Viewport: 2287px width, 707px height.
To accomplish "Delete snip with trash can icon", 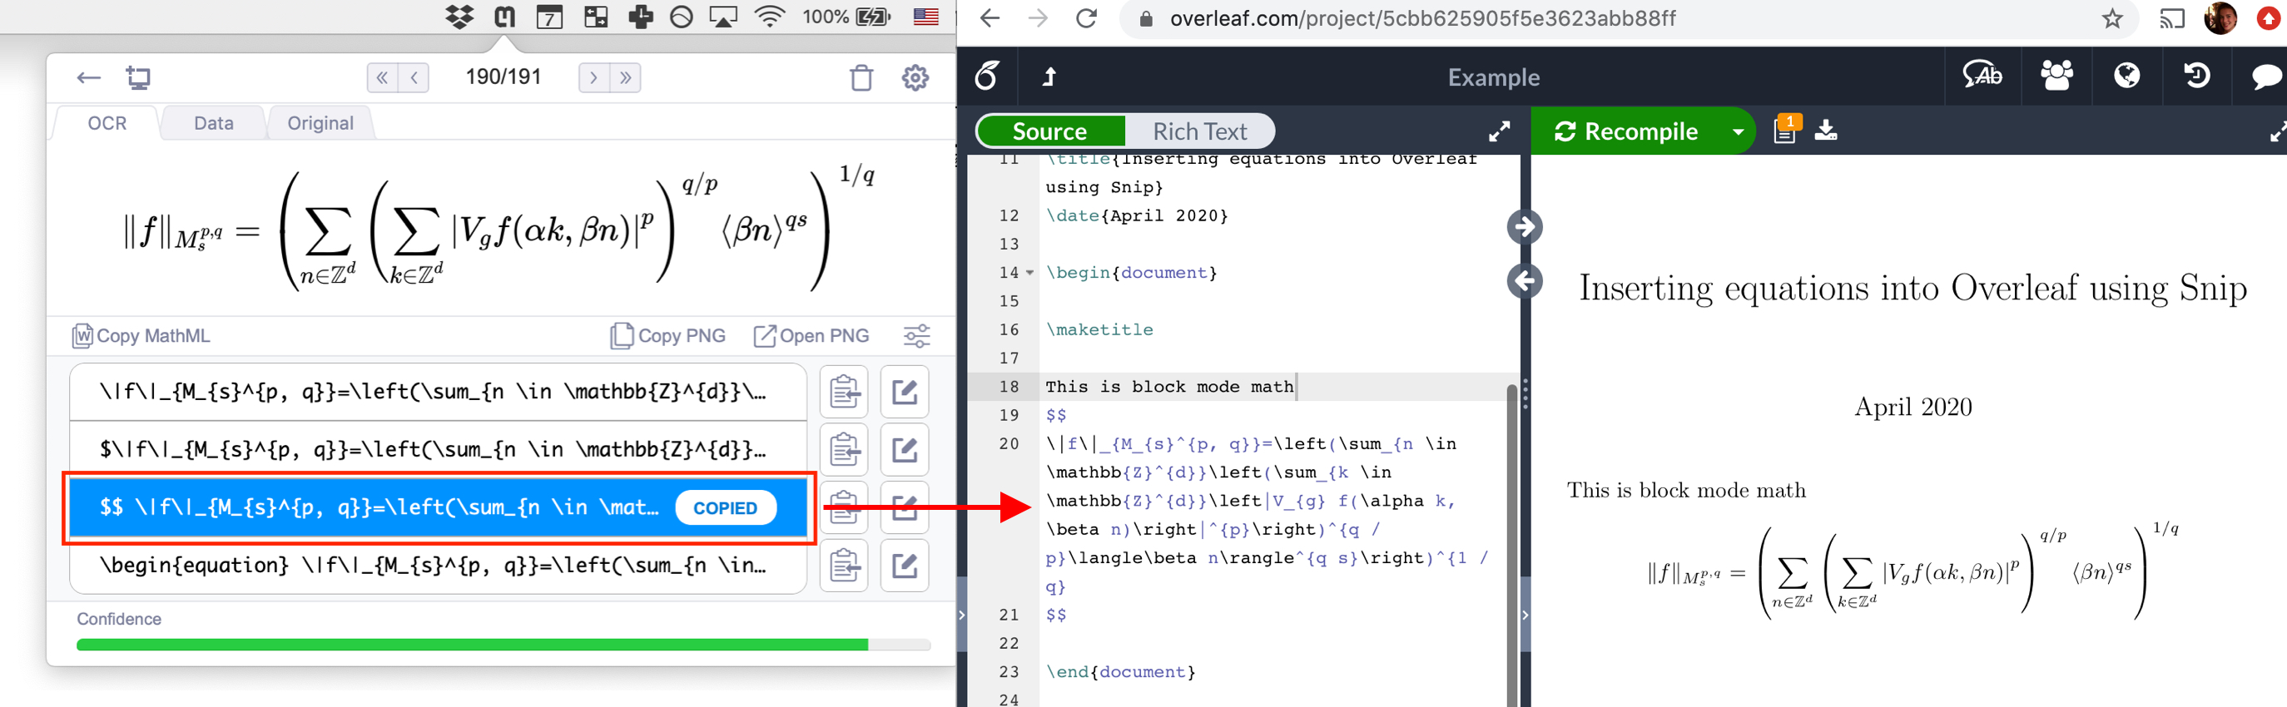I will click(861, 78).
